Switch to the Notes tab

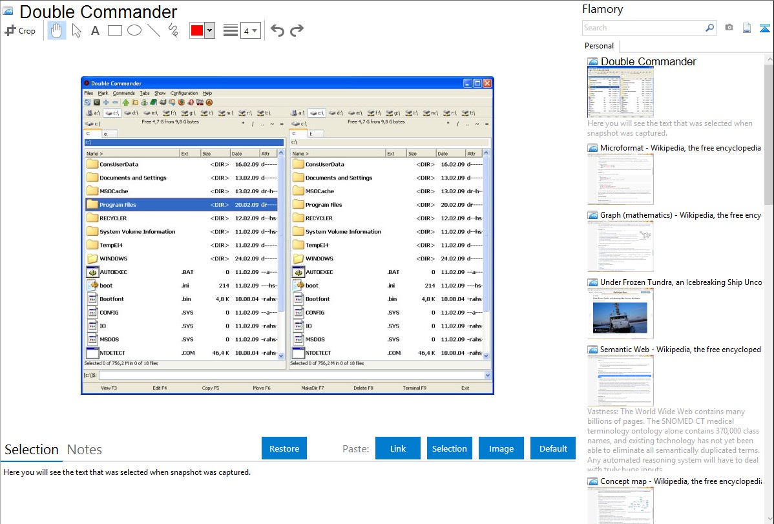click(x=85, y=450)
